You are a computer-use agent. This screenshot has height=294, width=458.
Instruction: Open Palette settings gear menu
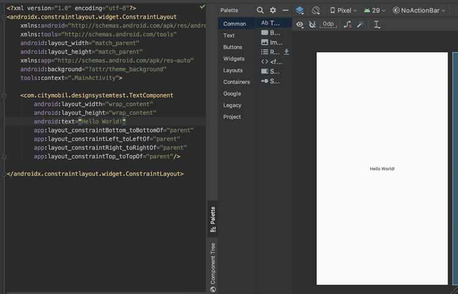pyautogui.click(x=273, y=10)
